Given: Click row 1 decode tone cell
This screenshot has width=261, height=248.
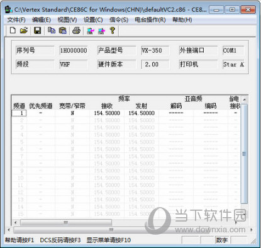Looking at the screenshot, I should [176, 113].
